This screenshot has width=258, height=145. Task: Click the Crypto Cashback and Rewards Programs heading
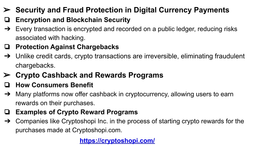click(89, 75)
